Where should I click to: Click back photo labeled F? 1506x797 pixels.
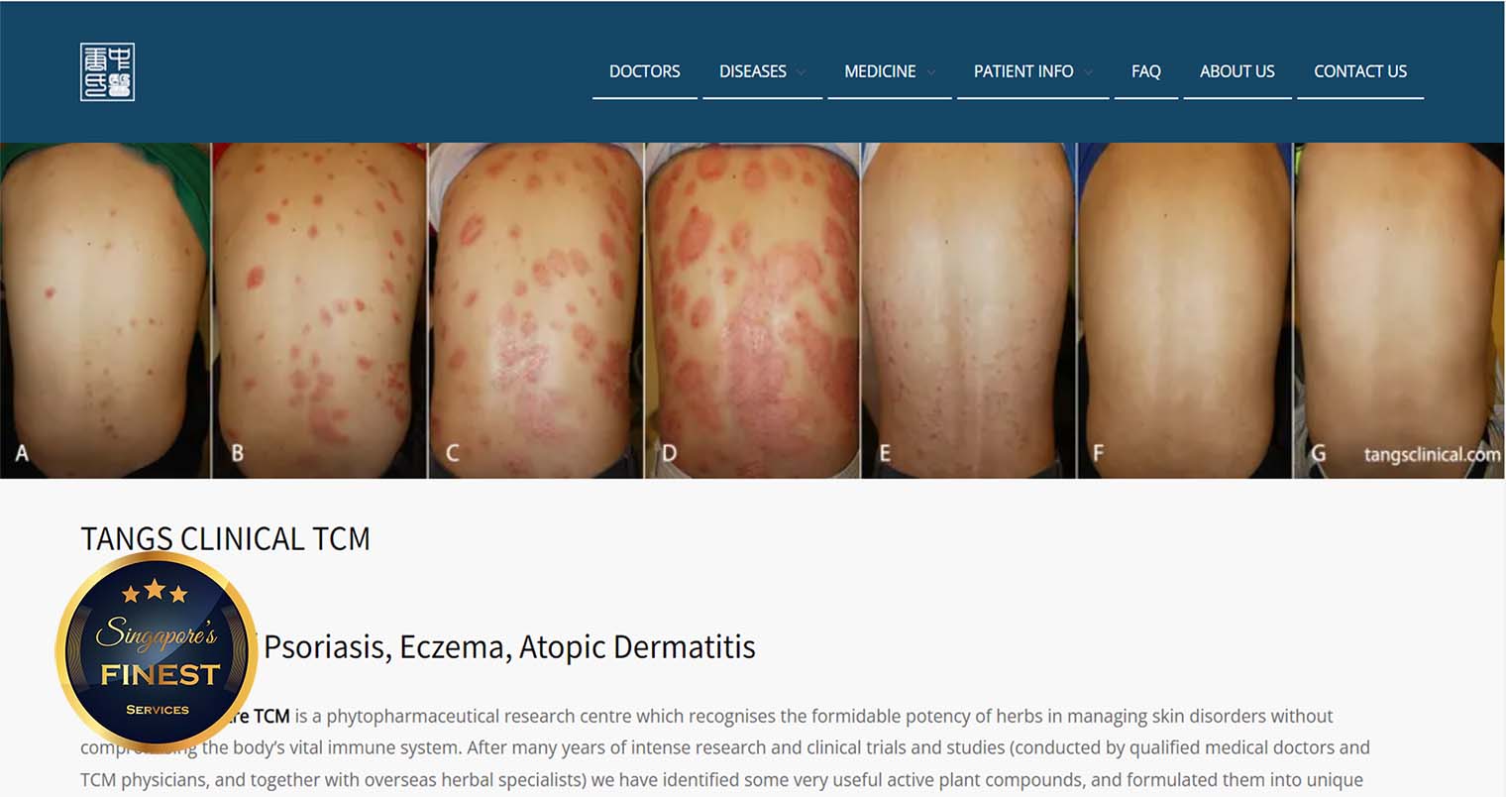(1184, 310)
